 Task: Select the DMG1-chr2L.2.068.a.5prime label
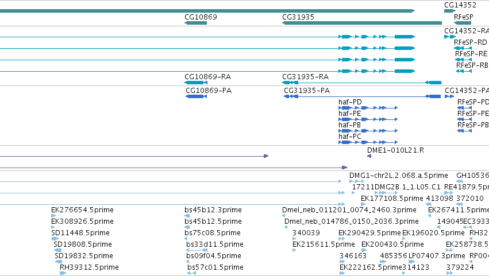pos(399,176)
